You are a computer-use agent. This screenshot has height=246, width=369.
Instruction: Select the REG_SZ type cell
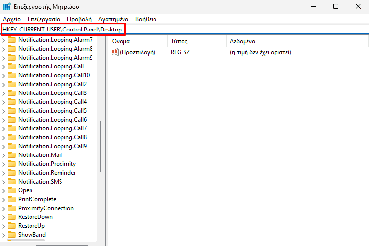(x=180, y=52)
